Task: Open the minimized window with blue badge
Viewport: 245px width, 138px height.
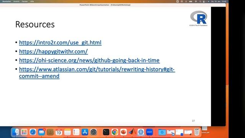Action: coord(180,132)
